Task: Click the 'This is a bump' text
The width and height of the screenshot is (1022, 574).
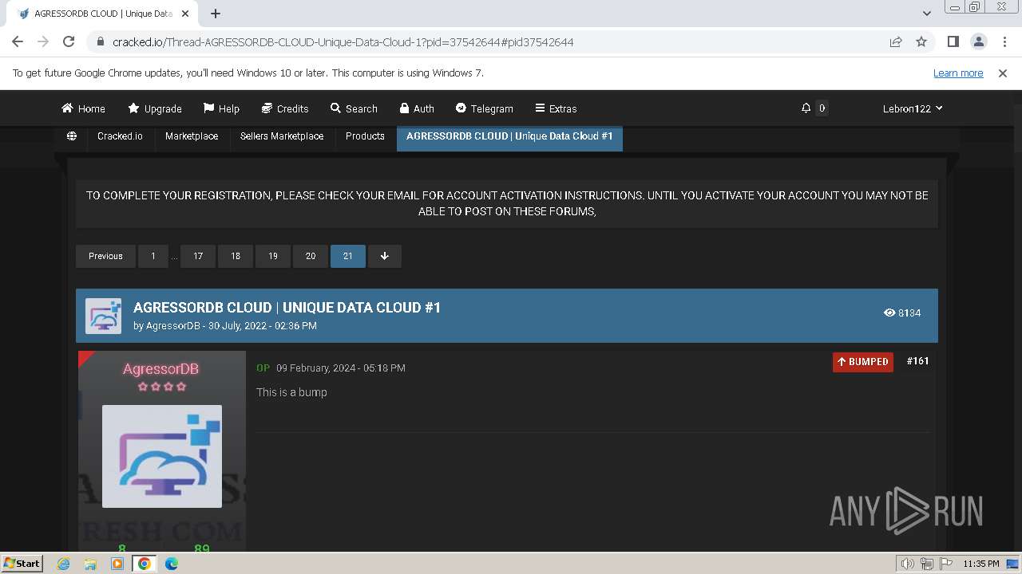Action: (x=291, y=392)
